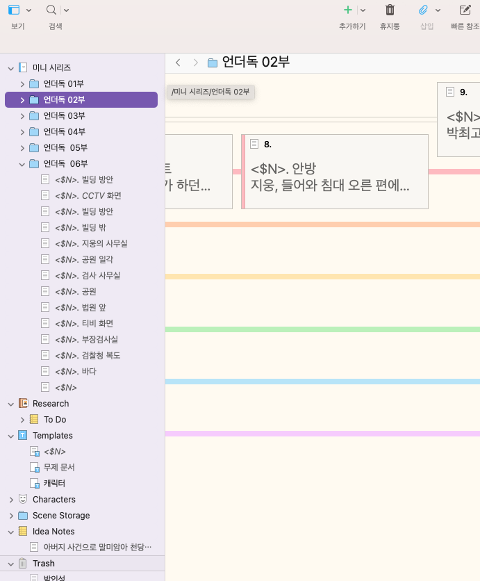Image resolution: width=480 pixels, height=581 pixels.
Task: Collapse the Research folder
Action: coord(11,404)
